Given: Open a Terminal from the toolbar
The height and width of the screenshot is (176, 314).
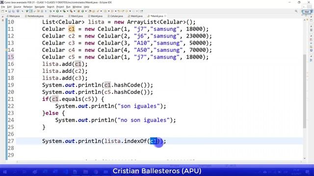Looking at the screenshot, I should tap(18, 11).
